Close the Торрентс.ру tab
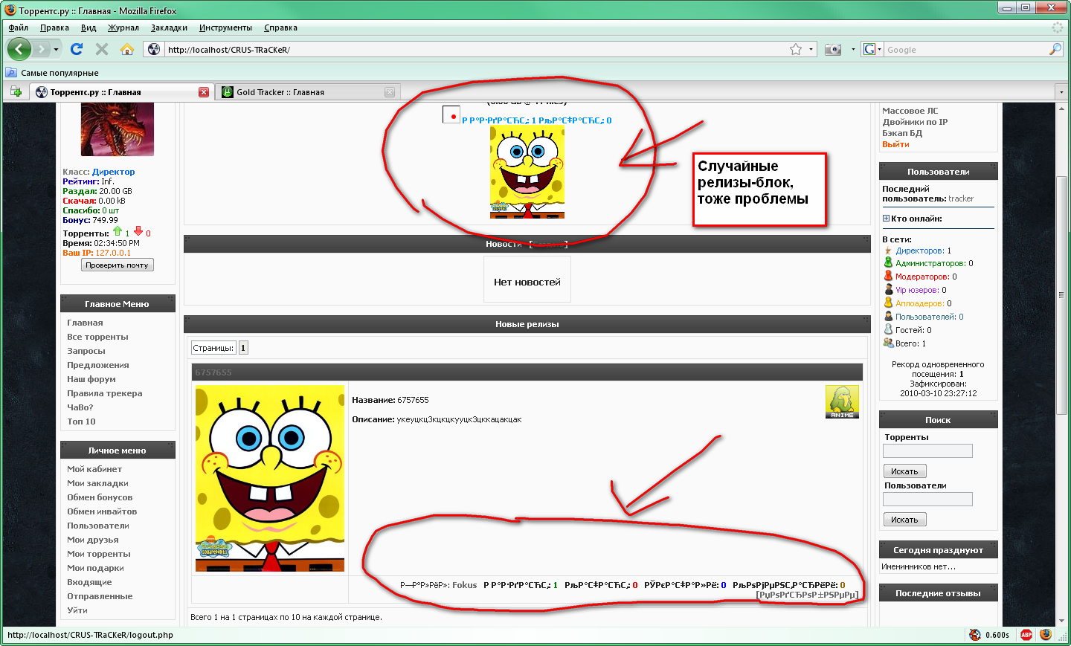 pos(204,92)
